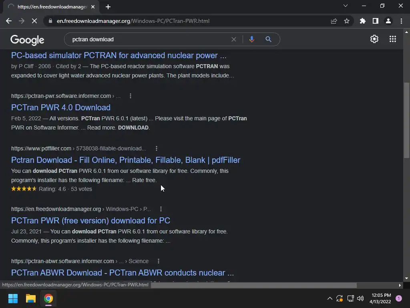This screenshot has width=410, height=308.
Task: Stop loading the page
Action: pos(34,21)
